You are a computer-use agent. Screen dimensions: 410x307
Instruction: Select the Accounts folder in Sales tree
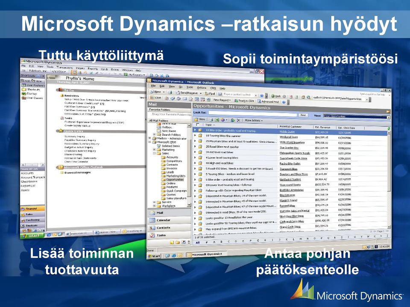tap(172, 157)
